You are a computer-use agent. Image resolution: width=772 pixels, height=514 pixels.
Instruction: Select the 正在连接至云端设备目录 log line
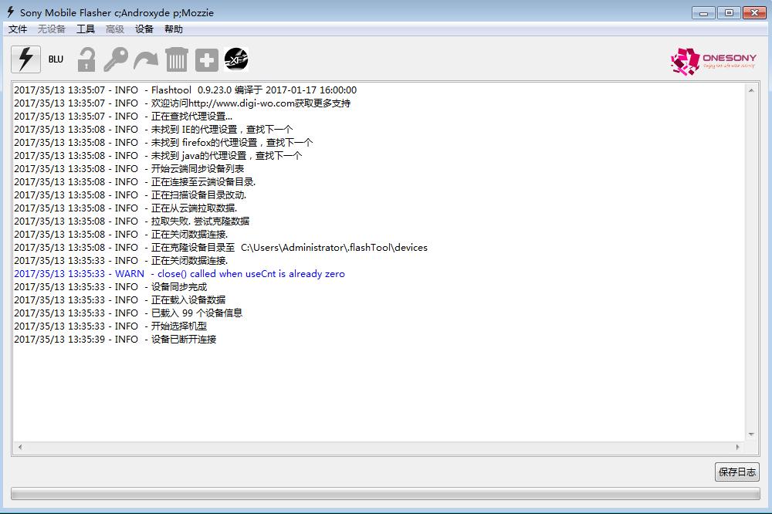135,181
